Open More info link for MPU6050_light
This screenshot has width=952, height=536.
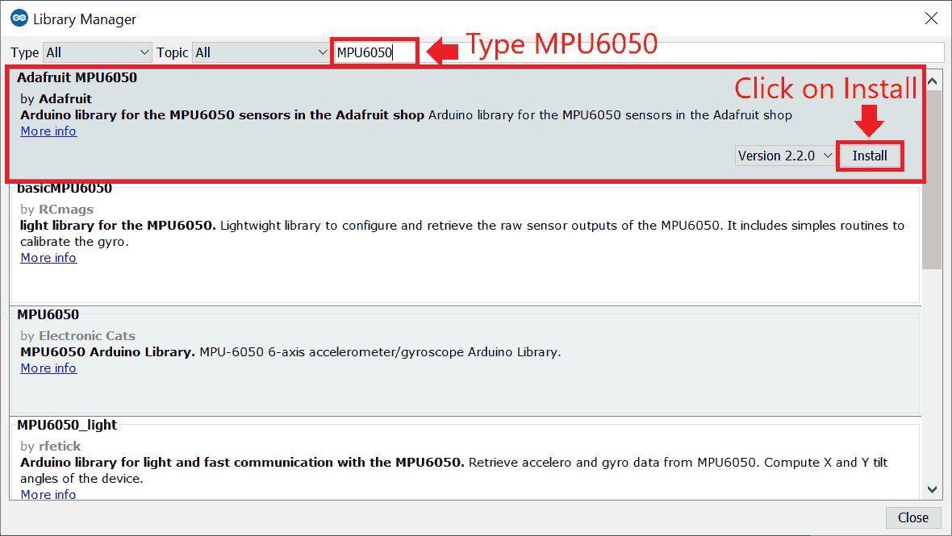point(48,494)
